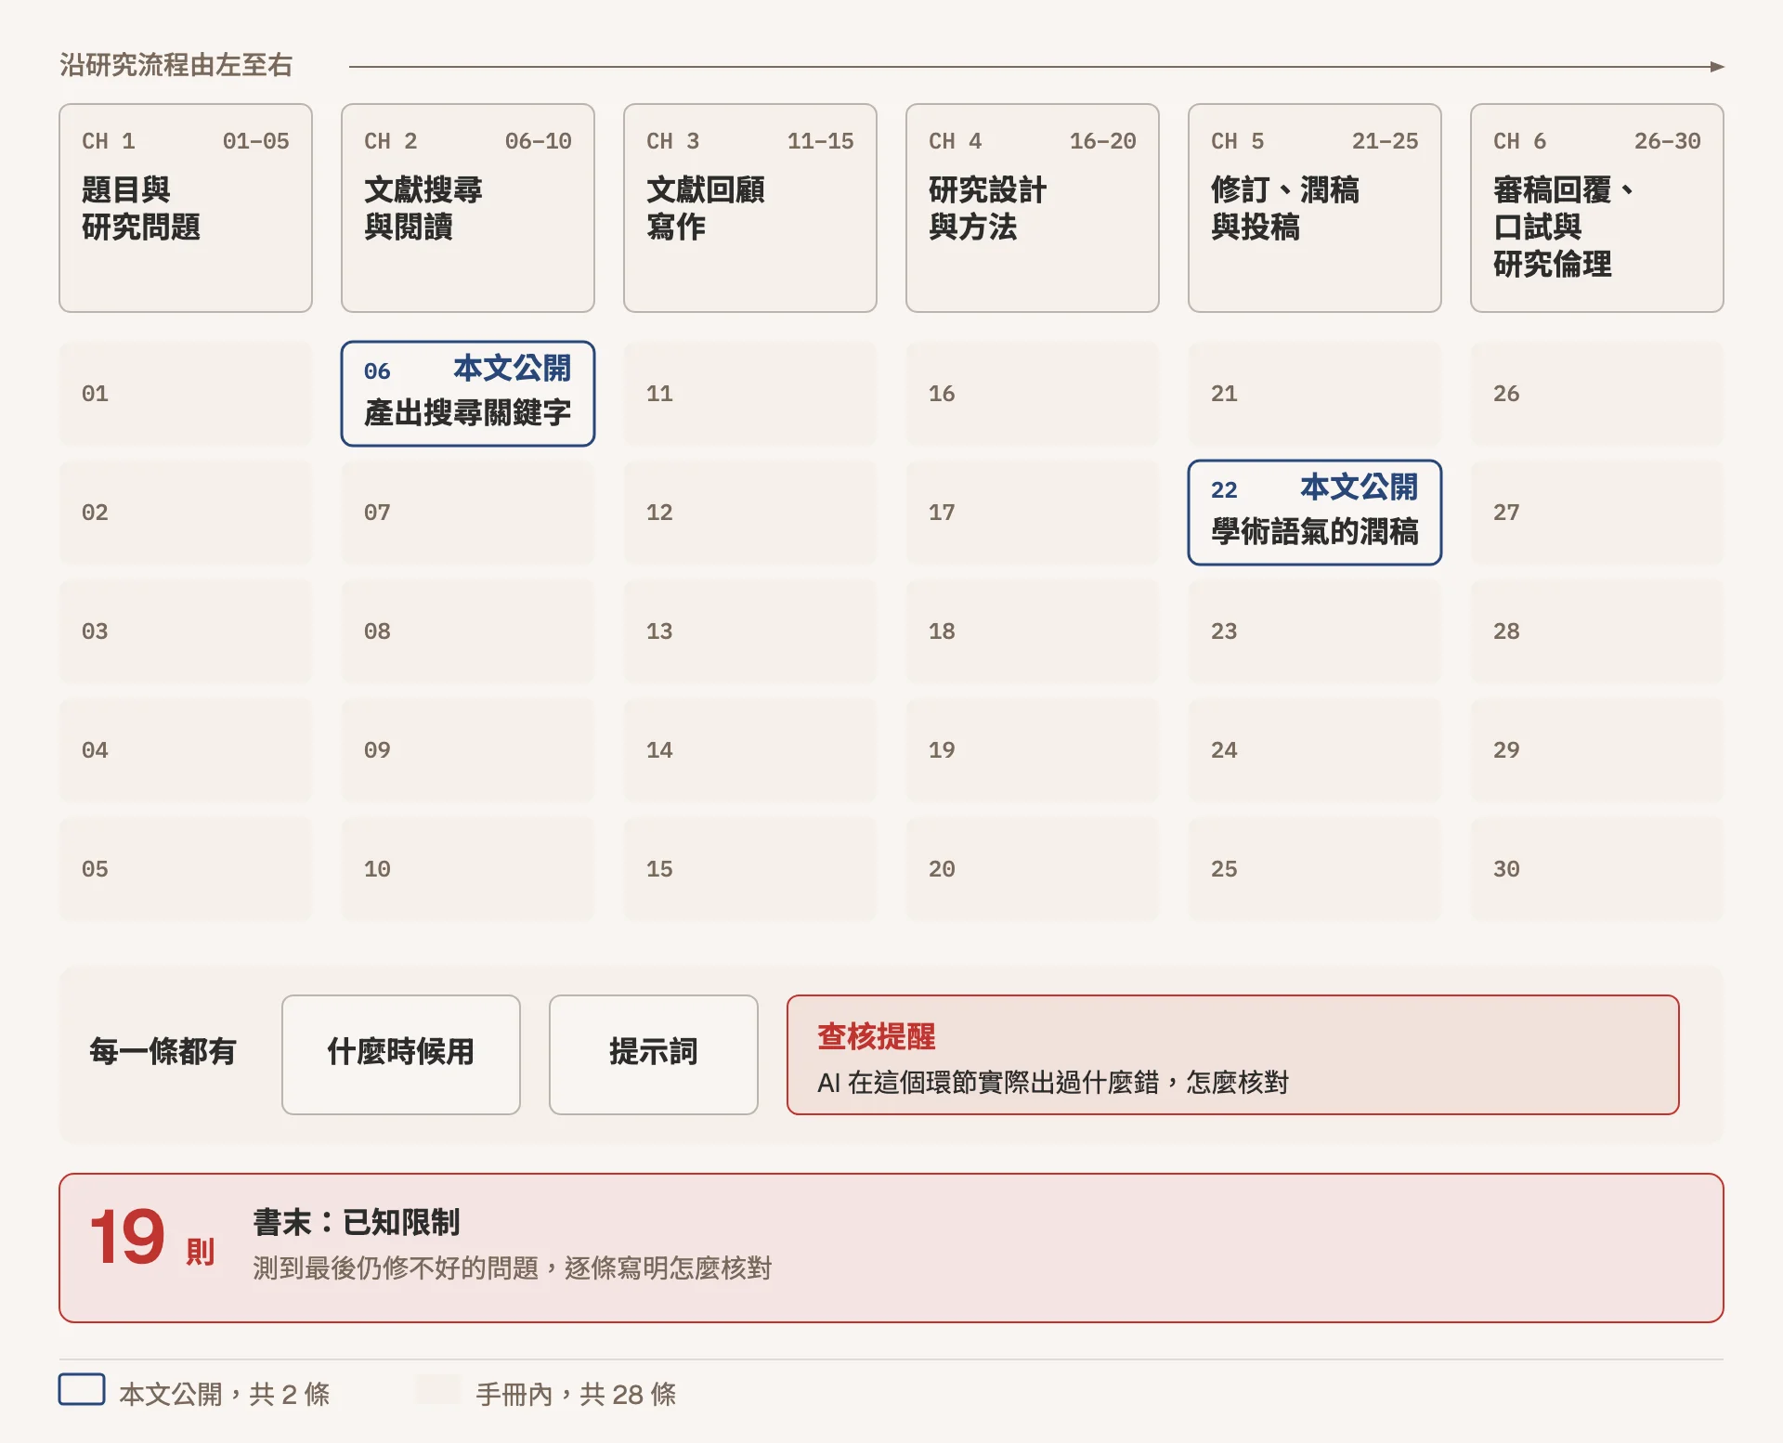Viewport: 1783px width, 1443px height.
Task: Open the CH 4 研究設計與方法 card
Action: tap(1033, 208)
